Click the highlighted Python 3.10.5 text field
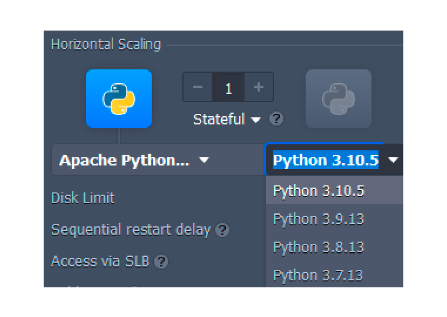This screenshot has width=447, height=317. pyautogui.click(x=326, y=160)
